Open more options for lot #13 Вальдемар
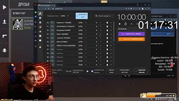Image resolution: width=179 pixels, height=101 pixels. click(111, 30)
